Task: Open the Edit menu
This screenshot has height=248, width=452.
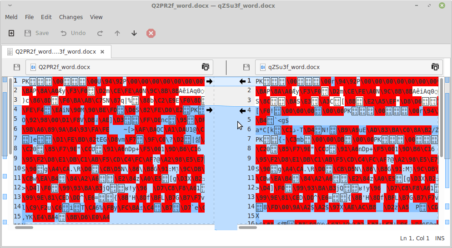Action: [46, 17]
